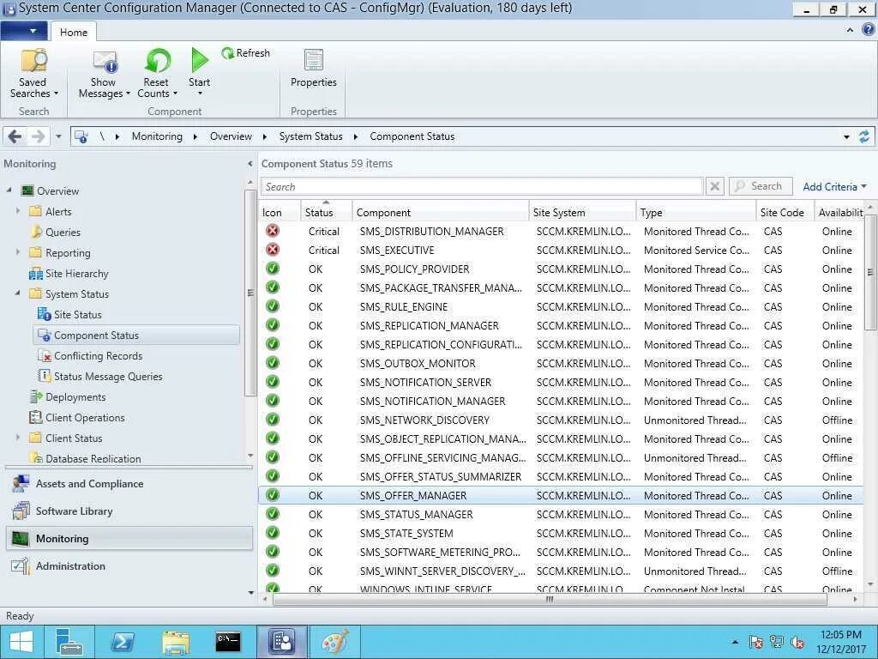Viewport: 878px width, 659px height.
Task: Sort by the Status column header
Action: tap(327, 212)
